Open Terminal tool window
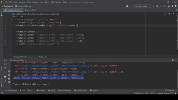 pos(94,91)
